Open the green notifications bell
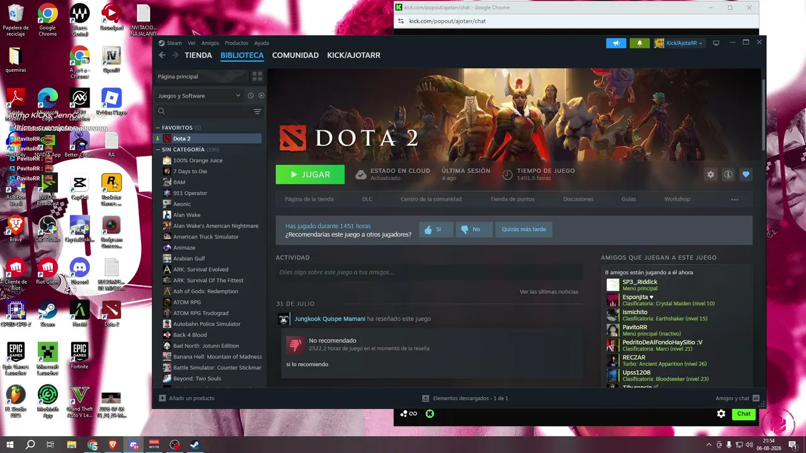 point(640,43)
